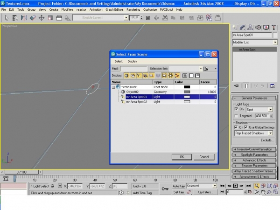The height and width of the screenshot is (210, 280).
Task: Activate the Zoom viewport tool
Action: point(257,186)
